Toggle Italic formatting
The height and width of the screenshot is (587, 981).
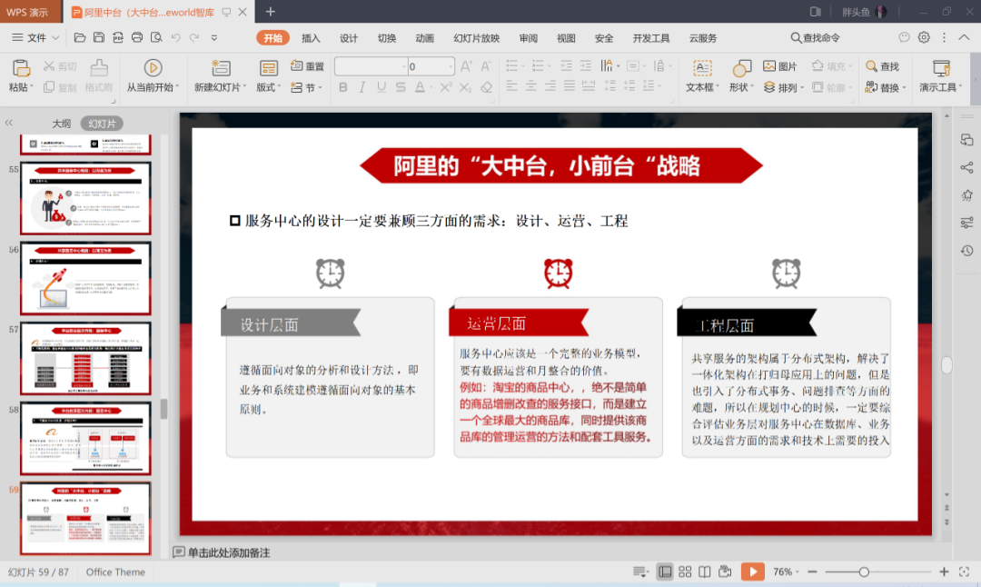(x=362, y=87)
